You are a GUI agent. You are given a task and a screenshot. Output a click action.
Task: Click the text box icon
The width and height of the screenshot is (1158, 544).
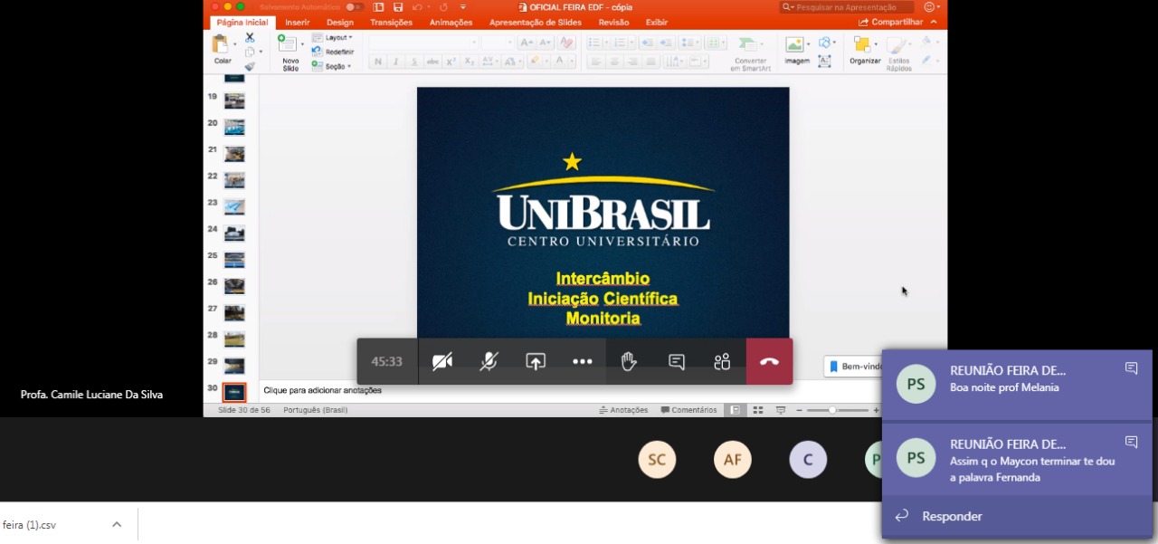[824, 62]
